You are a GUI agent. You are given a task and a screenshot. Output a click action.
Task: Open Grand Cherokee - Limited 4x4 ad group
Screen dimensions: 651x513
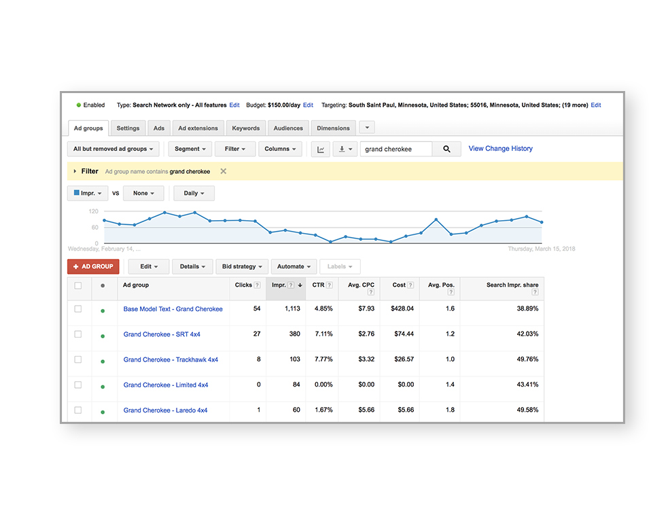click(x=166, y=385)
